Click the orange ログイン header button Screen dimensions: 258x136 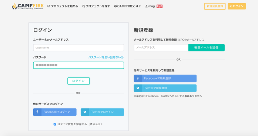click(237, 6)
